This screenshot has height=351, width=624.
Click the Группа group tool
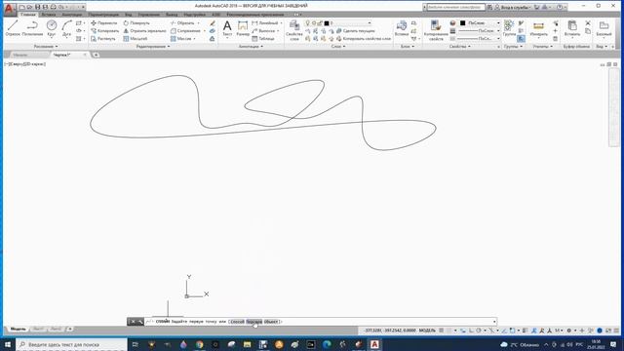pos(509,28)
